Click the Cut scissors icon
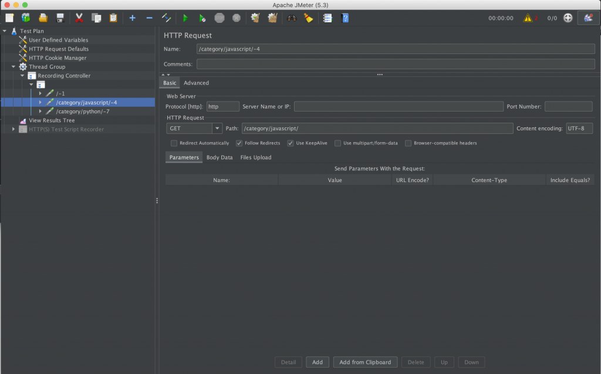The height and width of the screenshot is (374, 601). pos(79,18)
